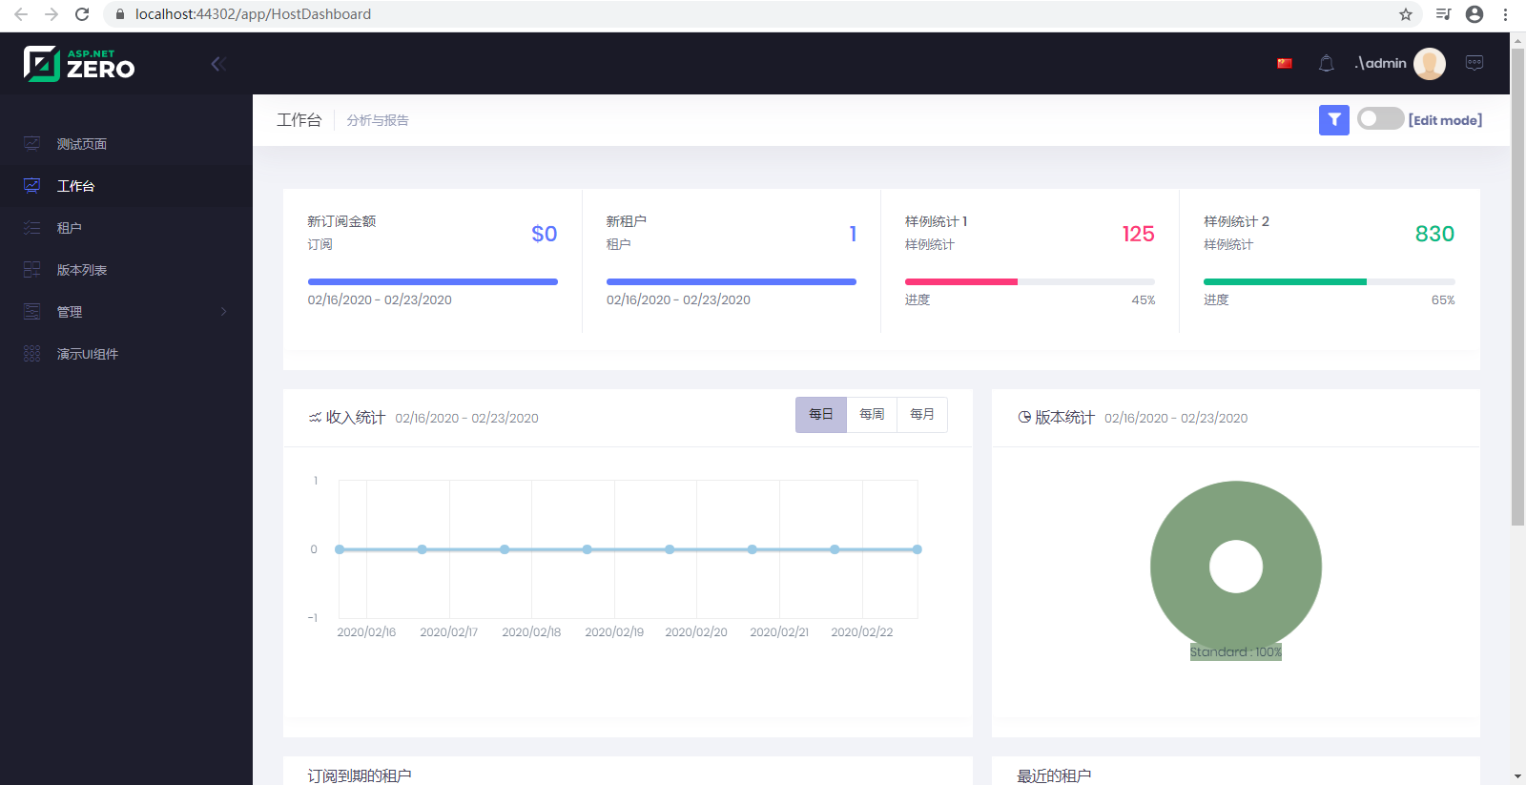Select the 每日 interval tab

click(821, 415)
